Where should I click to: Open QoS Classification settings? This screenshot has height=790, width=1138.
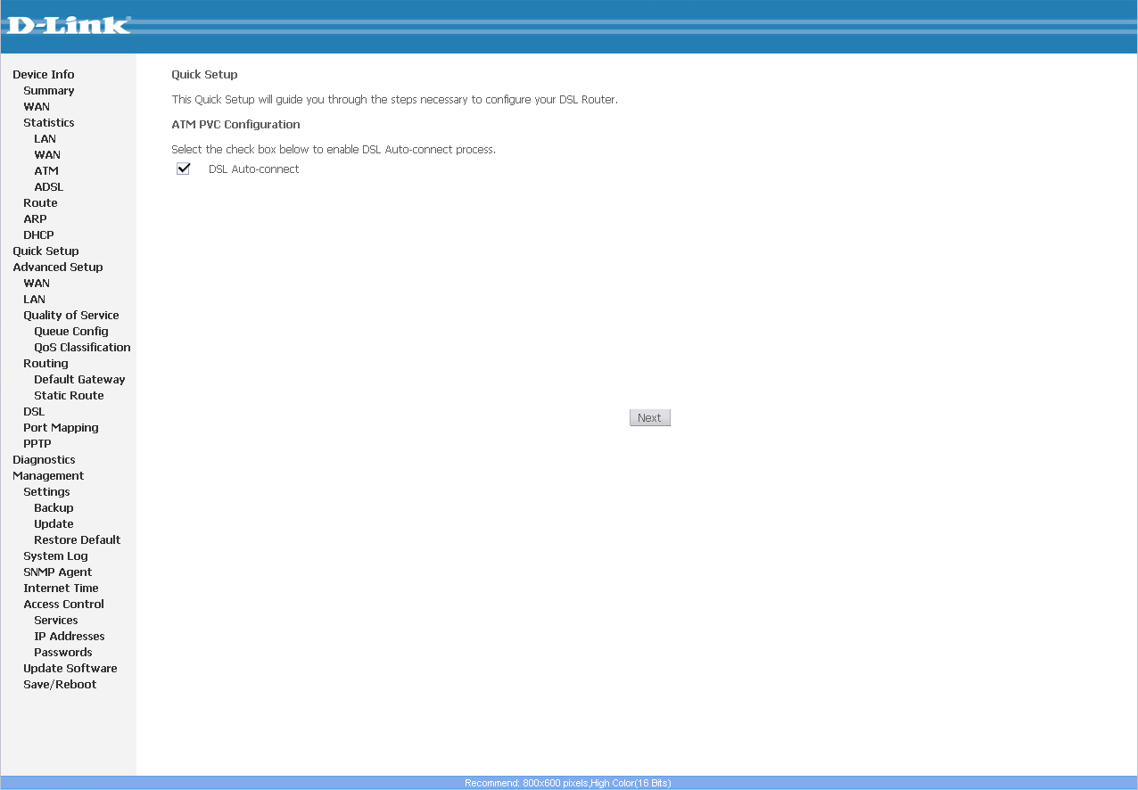tap(82, 348)
